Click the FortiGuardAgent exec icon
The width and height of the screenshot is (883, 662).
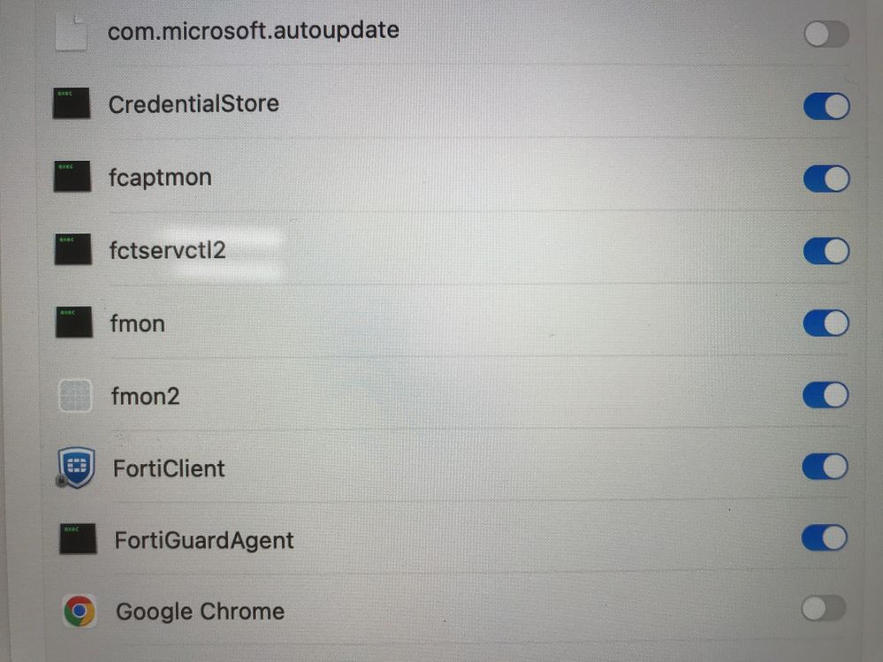coord(78,539)
